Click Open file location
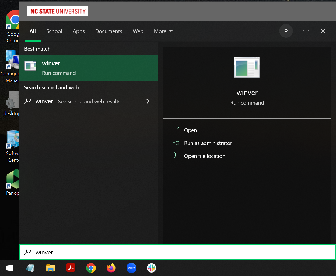This screenshot has height=276, width=336. 205,156
